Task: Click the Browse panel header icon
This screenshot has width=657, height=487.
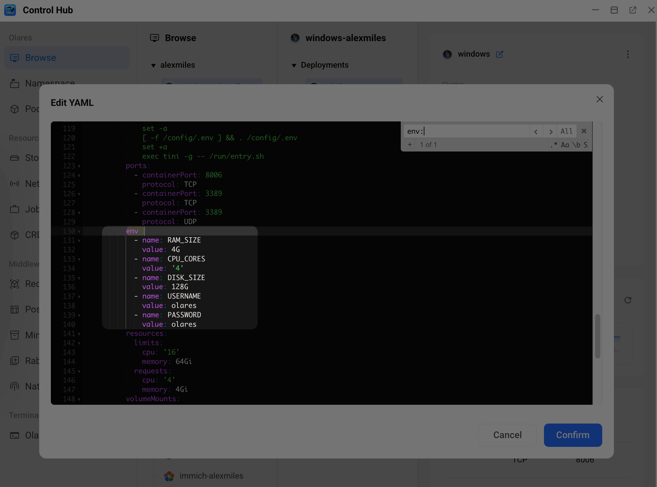Action: click(155, 38)
